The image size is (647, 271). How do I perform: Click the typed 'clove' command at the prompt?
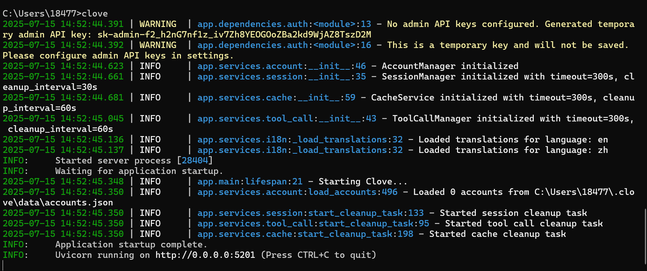point(95,14)
